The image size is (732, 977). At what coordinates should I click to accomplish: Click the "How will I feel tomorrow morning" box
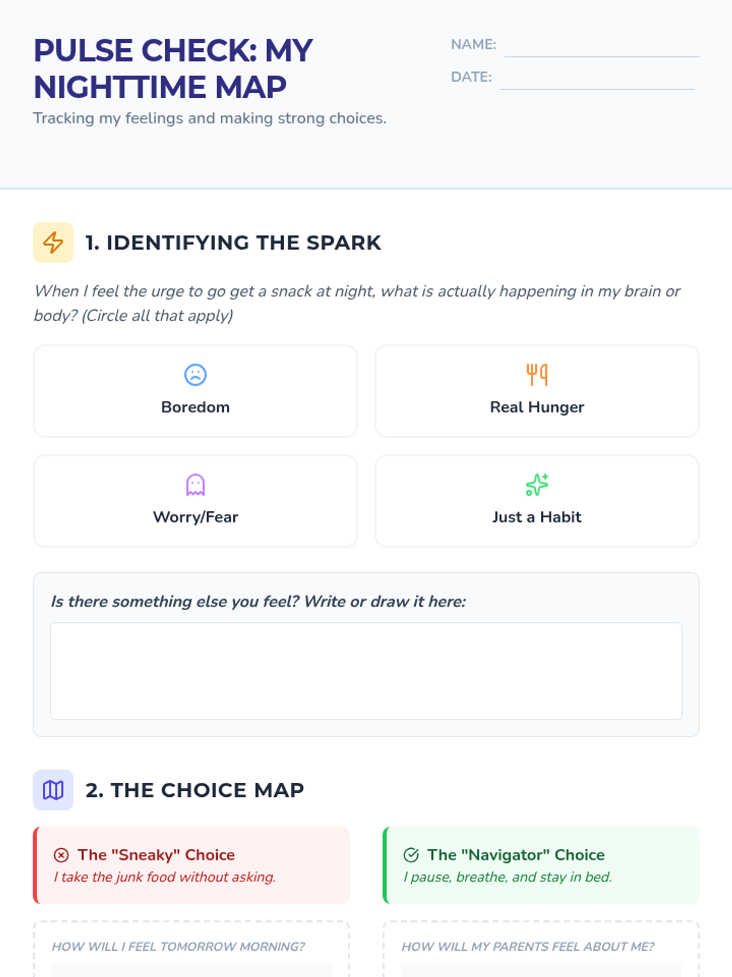click(192, 950)
